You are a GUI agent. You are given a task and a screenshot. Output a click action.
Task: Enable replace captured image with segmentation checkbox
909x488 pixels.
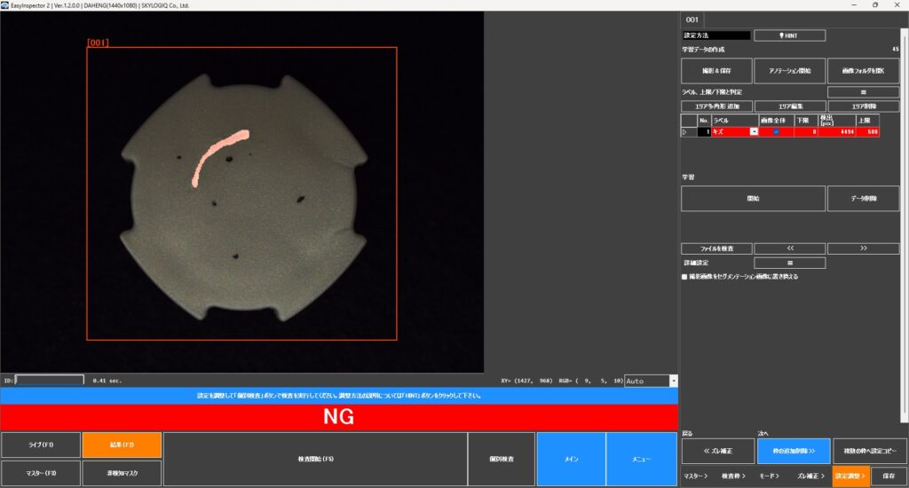(x=684, y=277)
